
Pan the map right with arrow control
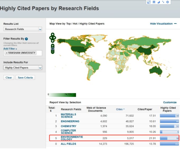pos(55,38)
